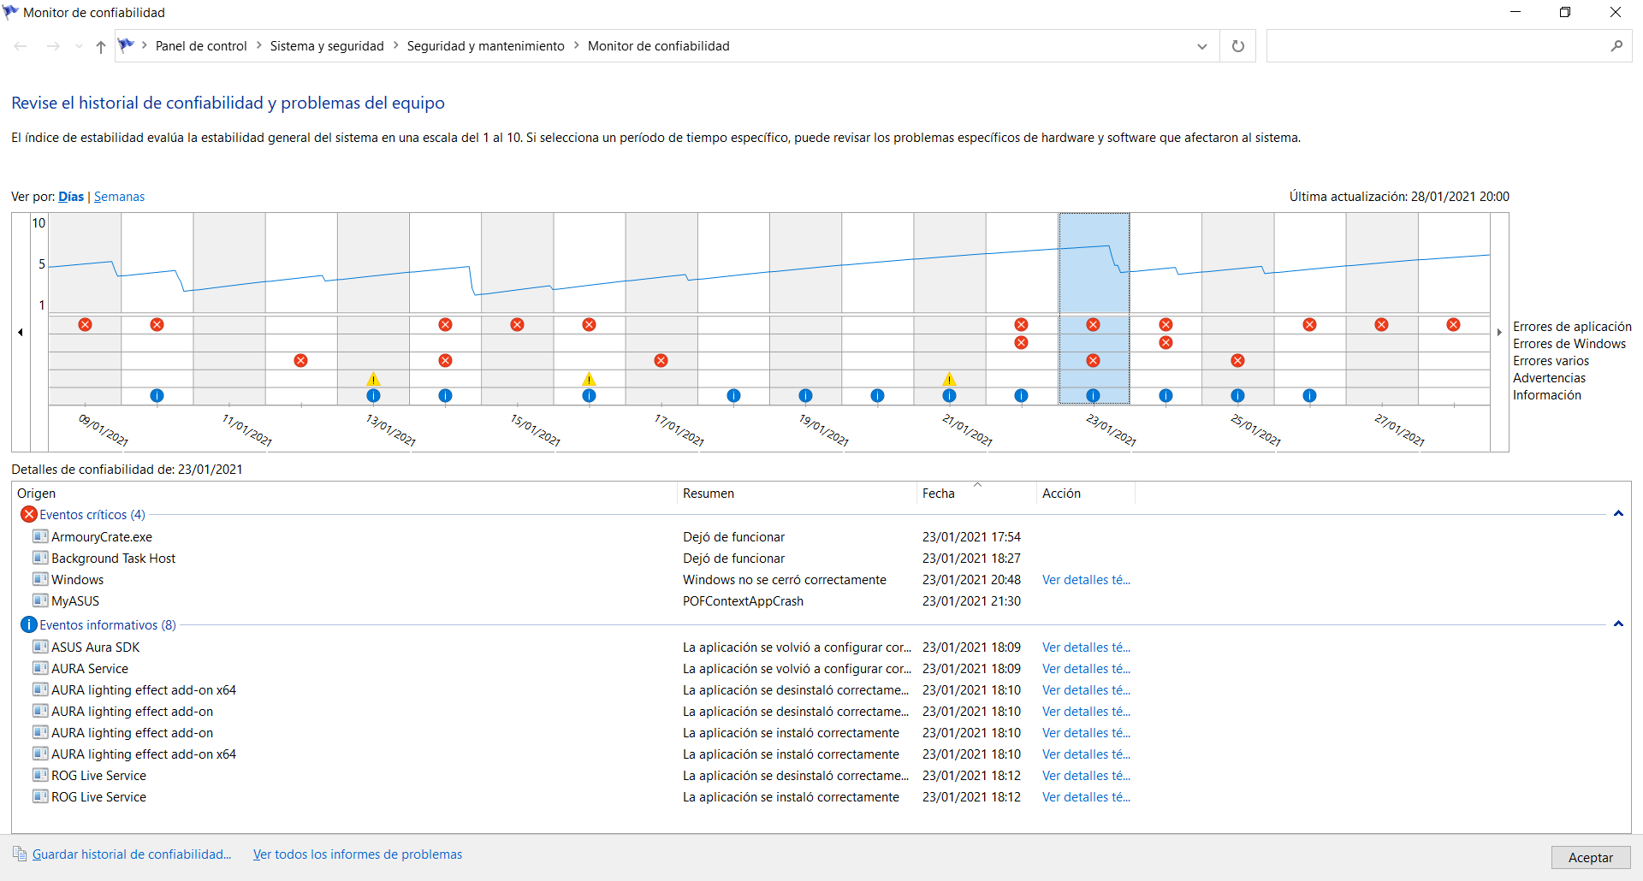Click the Windows no se cerró correctamente summary
Viewport: 1643px width, 881px height.
[785, 580]
